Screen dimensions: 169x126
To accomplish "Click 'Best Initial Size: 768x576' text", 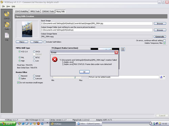I will [27, 68].
